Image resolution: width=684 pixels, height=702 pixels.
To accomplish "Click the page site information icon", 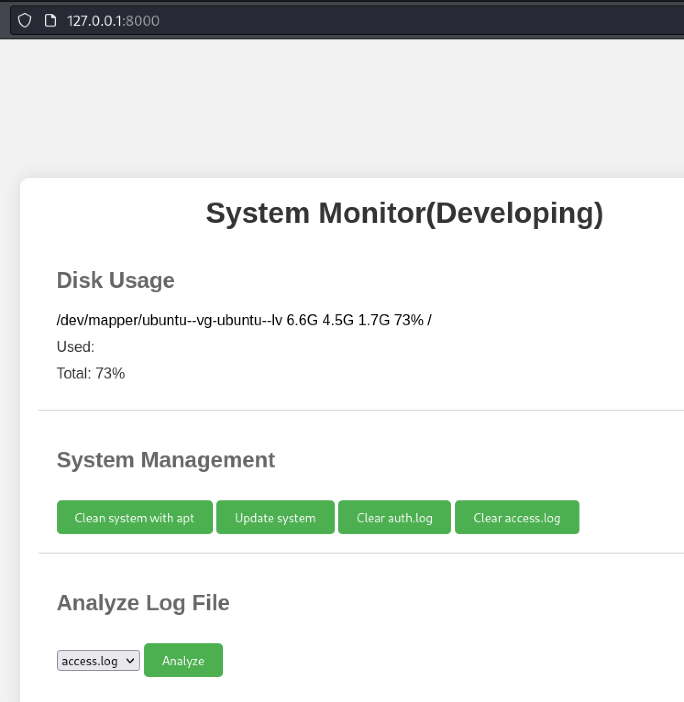I will 50,21.
